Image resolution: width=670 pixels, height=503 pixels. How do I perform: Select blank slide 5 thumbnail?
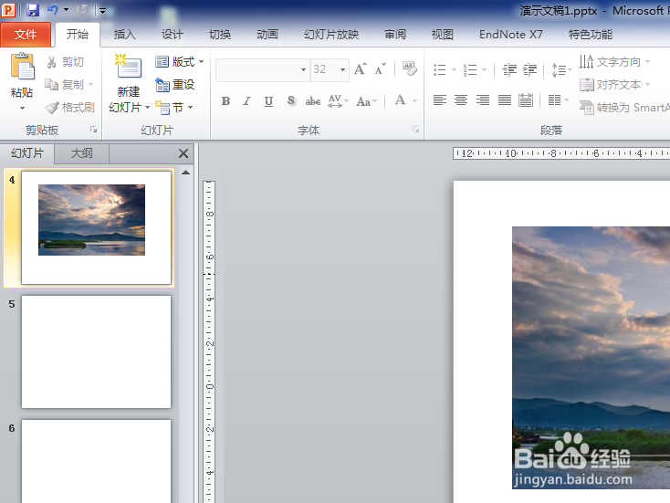coord(96,351)
